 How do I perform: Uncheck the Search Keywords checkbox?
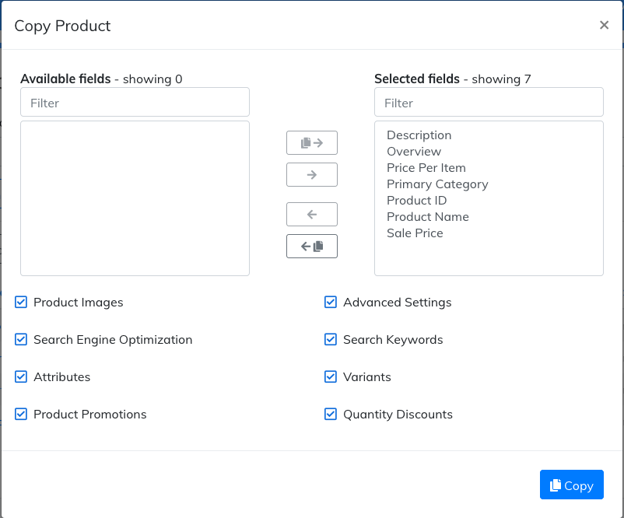(x=331, y=340)
